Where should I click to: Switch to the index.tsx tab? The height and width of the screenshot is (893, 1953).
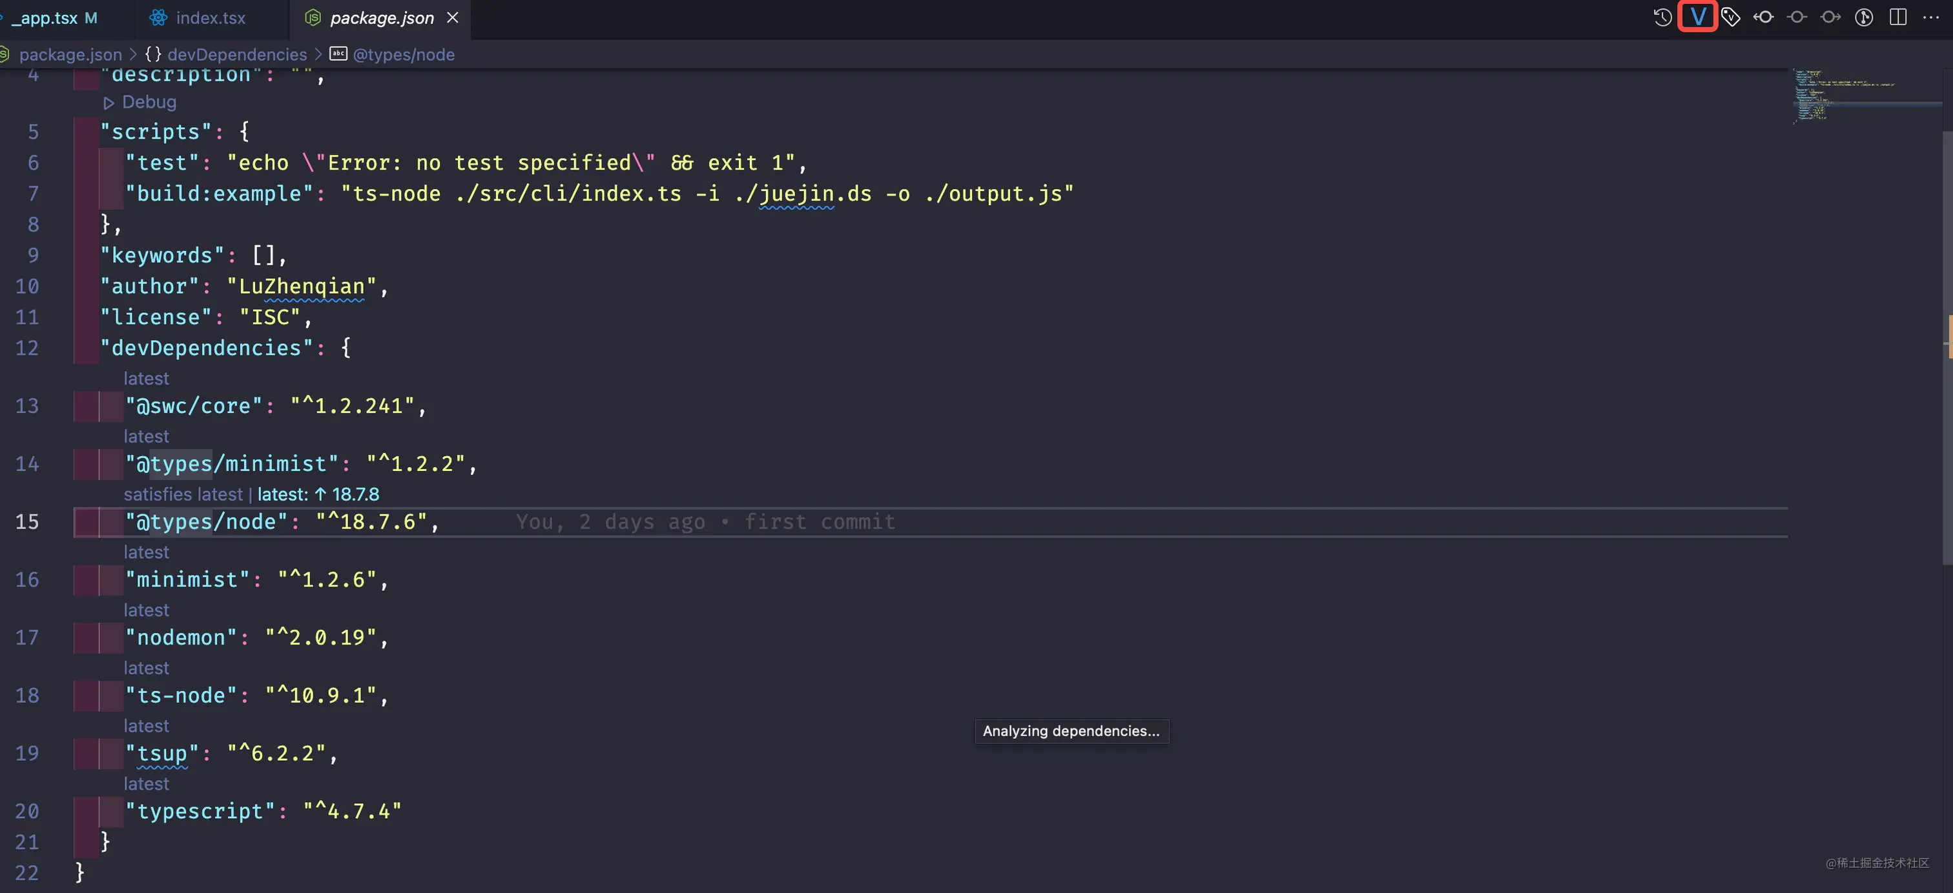click(x=210, y=17)
